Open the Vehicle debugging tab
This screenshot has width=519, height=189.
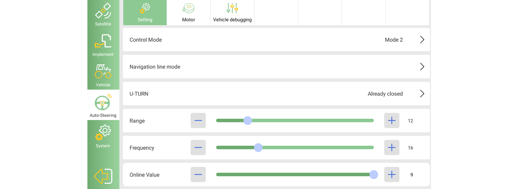coord(232,13)
